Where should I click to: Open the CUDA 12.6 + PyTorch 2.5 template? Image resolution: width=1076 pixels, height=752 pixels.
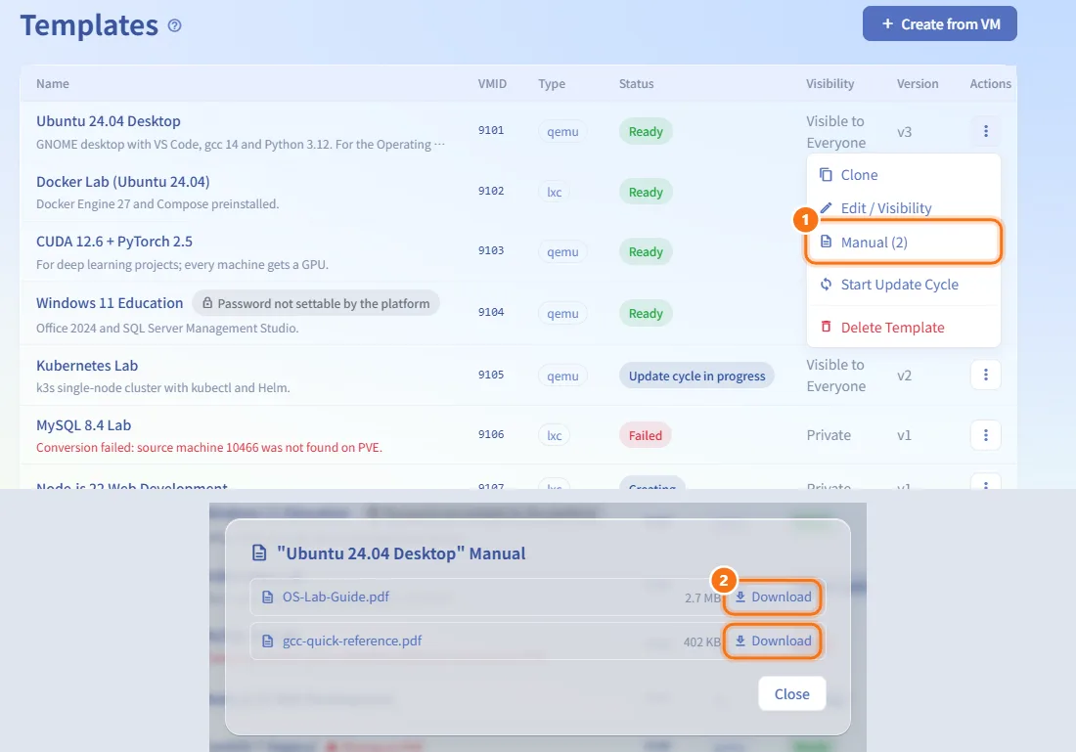(x=113, y=242)
